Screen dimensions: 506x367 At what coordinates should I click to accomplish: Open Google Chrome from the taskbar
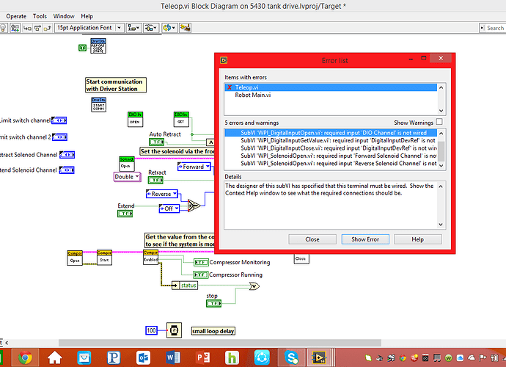[x=25, y=357]
